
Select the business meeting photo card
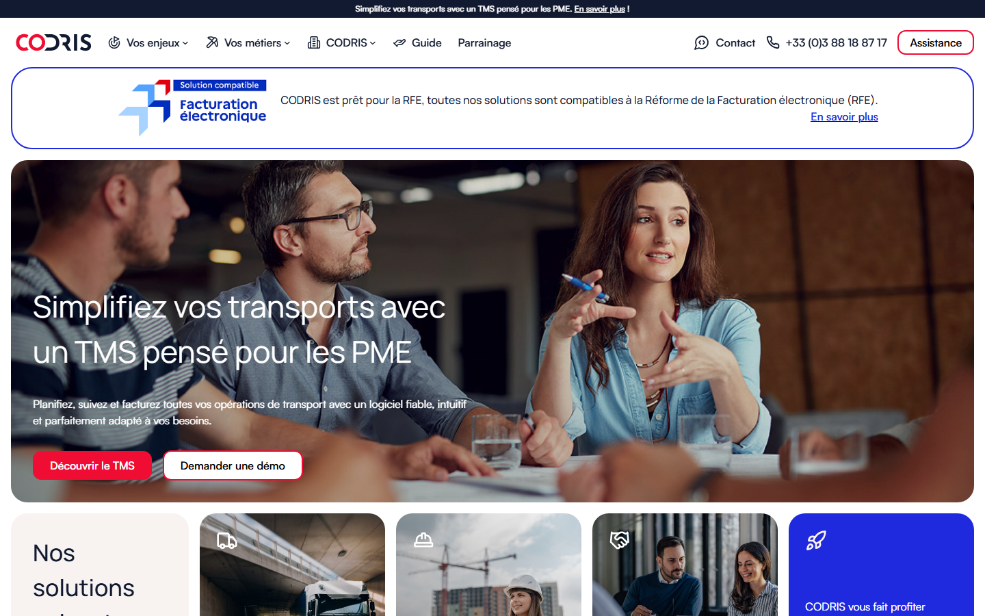click(685, 565)
